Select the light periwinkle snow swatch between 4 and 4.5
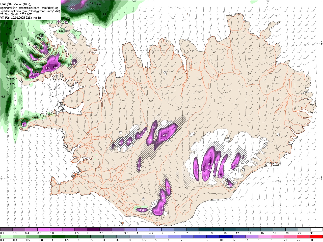Viewport: 323px width, 242px height. pos(142,229)
